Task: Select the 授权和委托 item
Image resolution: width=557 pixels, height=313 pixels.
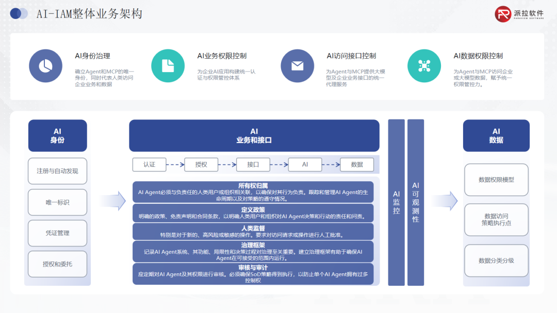Action: (57, 264)
